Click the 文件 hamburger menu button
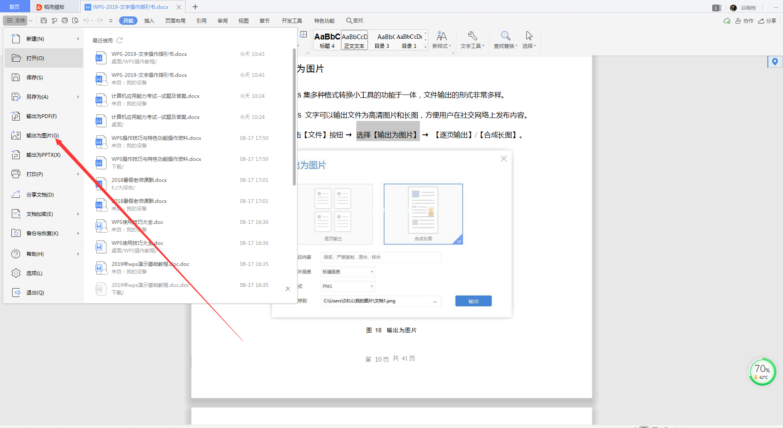Viewport: 783px width, 428px height. click(x=16, y=20)
